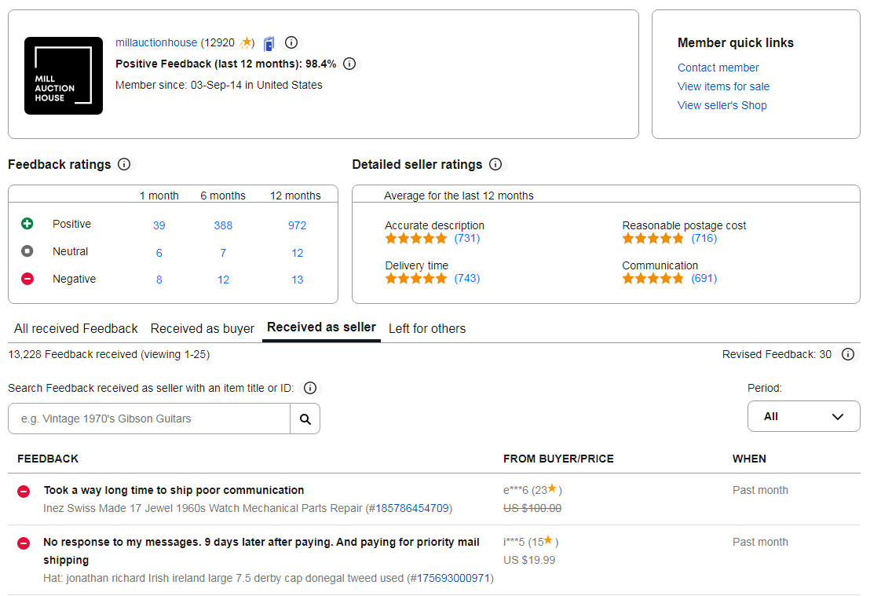Open the Left for others tab
870x596 pixels.
coord(427,328)
